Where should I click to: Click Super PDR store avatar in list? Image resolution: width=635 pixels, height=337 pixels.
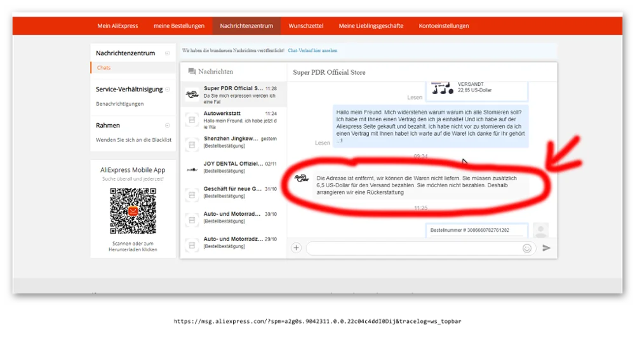[x=192, y=95]
